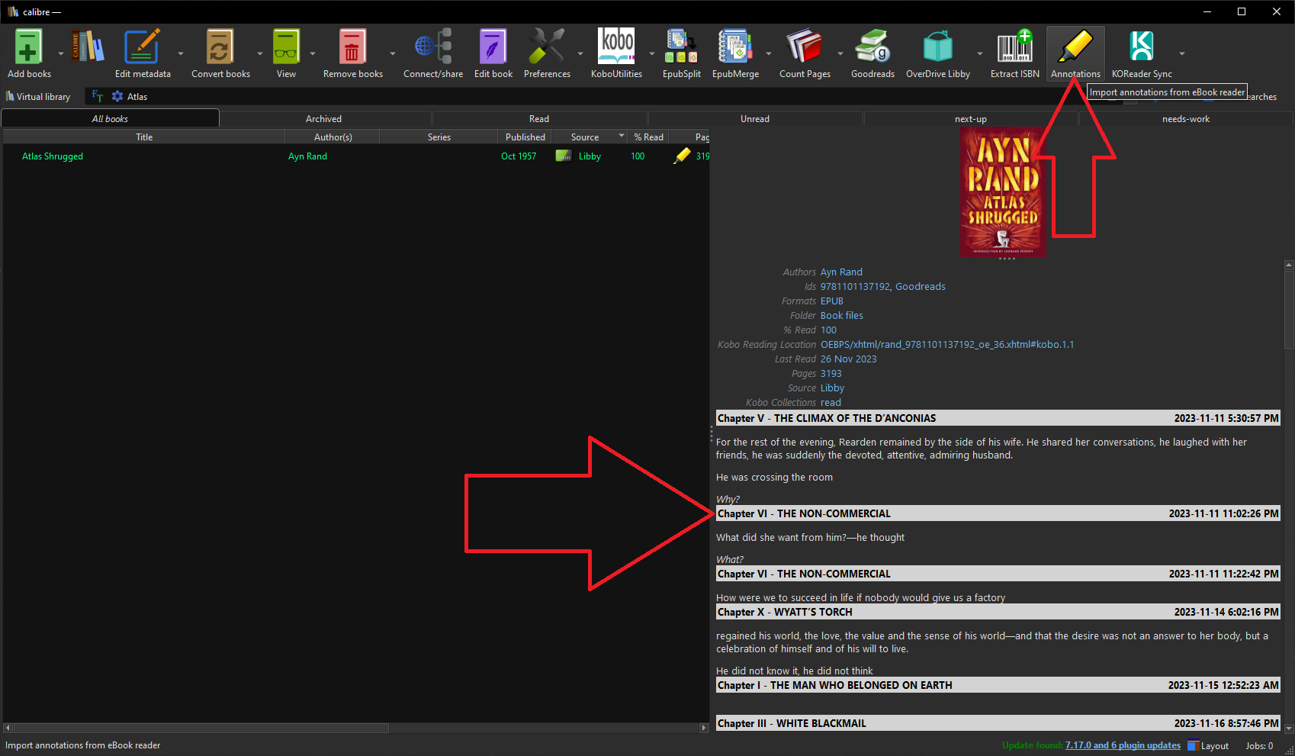Select the needs-work tab
This screenshot has width=1295, height=756.
point(1186,118)
